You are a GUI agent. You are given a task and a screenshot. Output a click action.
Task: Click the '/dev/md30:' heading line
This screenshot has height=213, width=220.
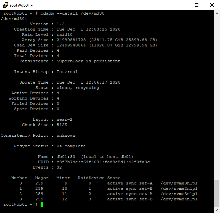point(14,19)
